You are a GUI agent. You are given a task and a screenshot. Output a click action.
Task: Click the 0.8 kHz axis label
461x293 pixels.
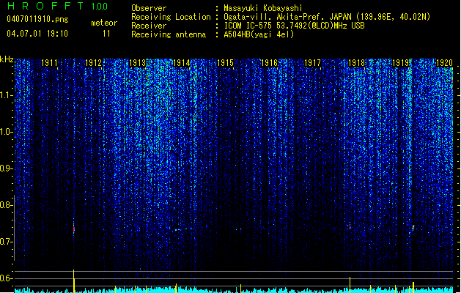point(6,205)
